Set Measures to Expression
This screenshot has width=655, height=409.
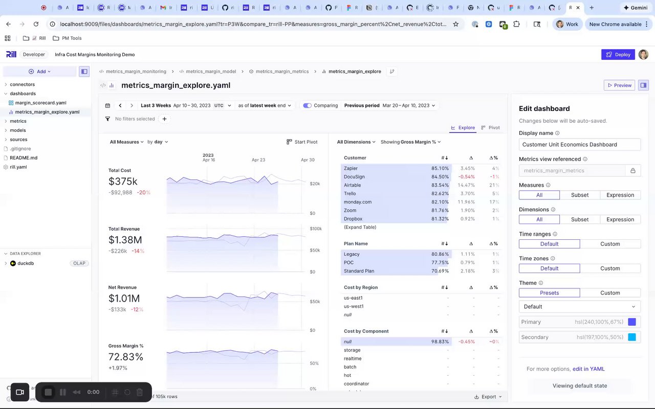[x=620, y=195]
